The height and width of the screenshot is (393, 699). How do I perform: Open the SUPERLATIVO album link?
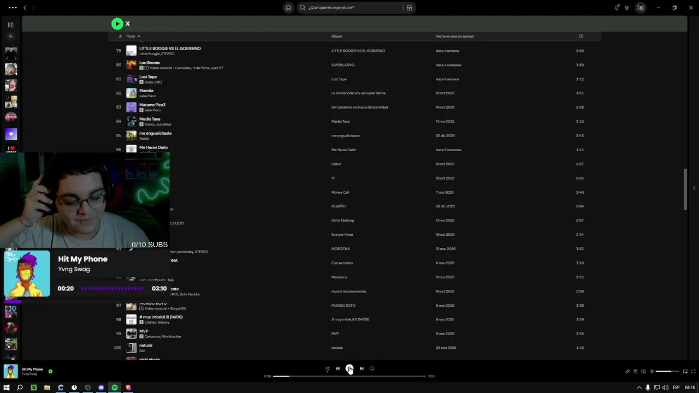[x=343, y=65]
